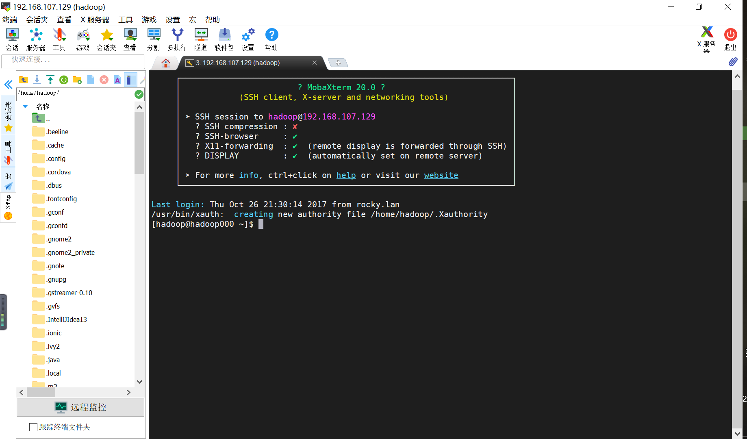This screenshot has height=439, width=747.
Task: Open the 宏 menu in the menu bar
Action: point(193,20)
